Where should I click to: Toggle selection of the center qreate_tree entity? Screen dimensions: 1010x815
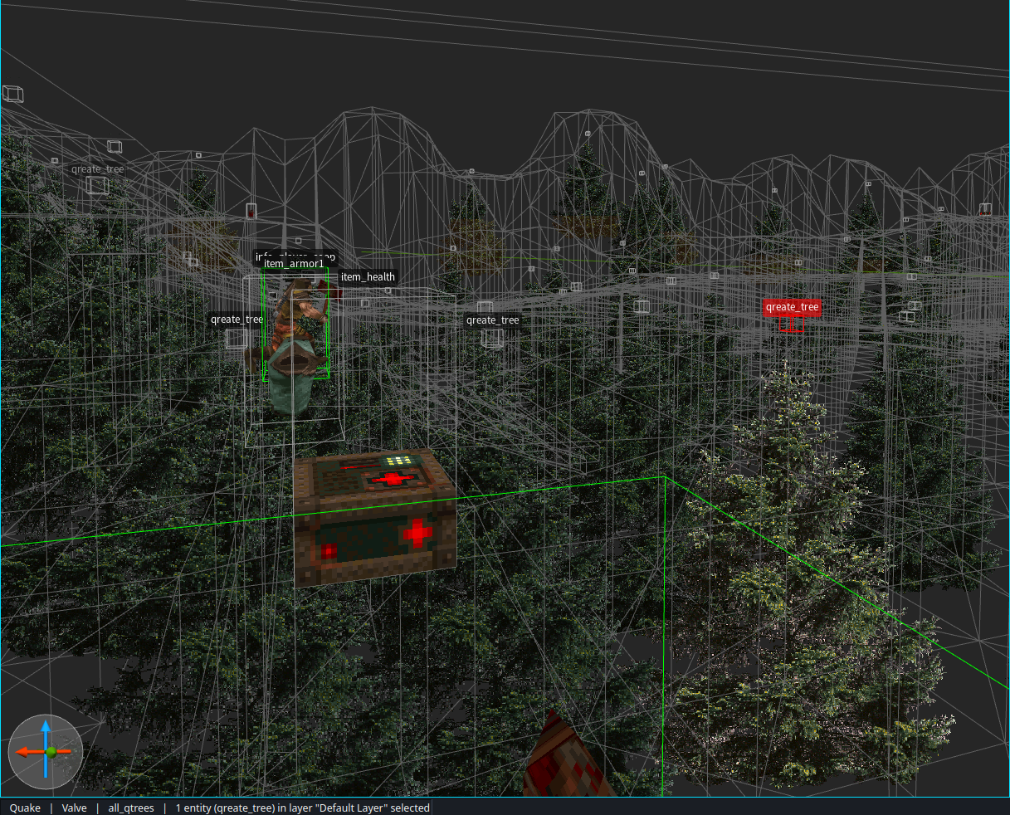[x=492, y=320]
